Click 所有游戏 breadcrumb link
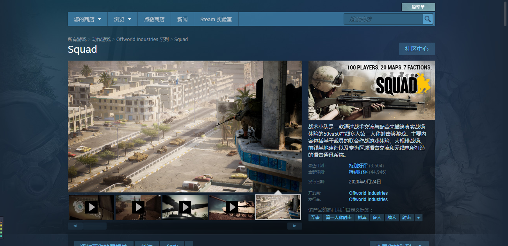508x246 pixels. click(x=77, y=40)
